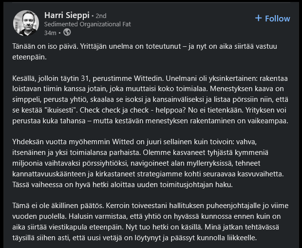Click the paragraph beginning 'Kesällä, jolloin täytin'
The image size is (302, 248).
click(x=151, y=99)
